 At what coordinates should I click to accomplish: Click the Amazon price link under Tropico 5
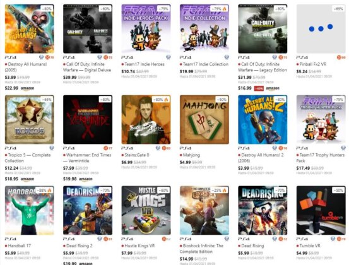(x=20, y=179)
